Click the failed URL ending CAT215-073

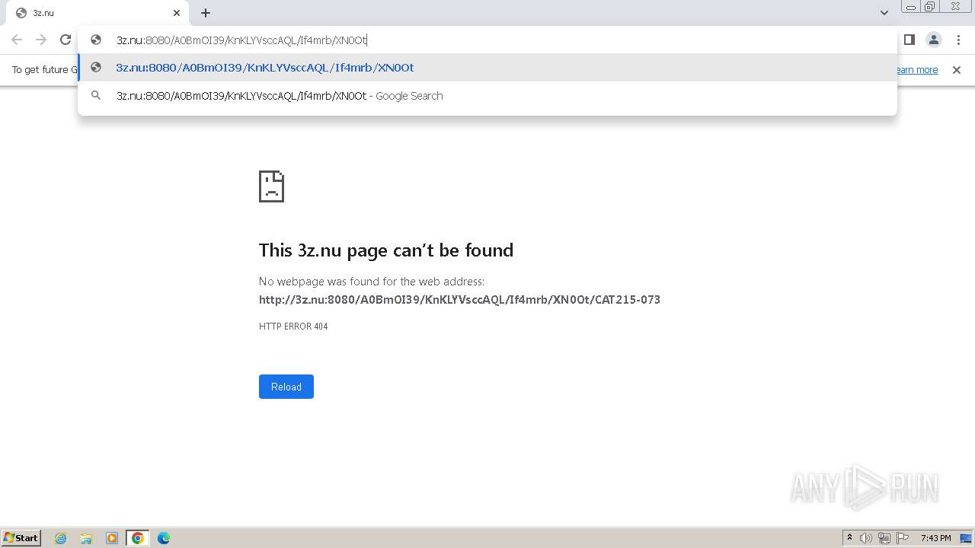click(459, 300)
